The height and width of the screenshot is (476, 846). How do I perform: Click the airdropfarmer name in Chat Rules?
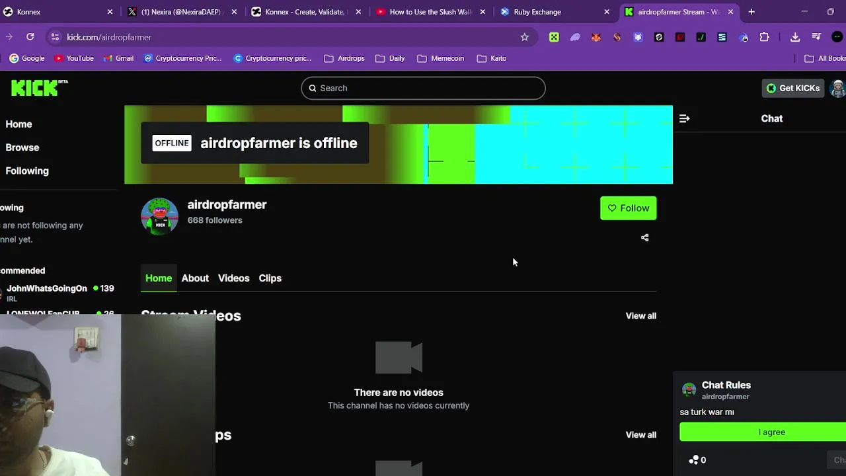click(725, 397)
